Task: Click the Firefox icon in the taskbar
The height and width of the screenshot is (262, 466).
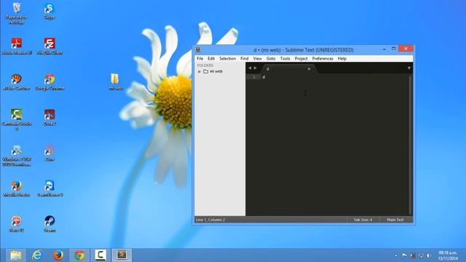Action: tap(58, 255)
